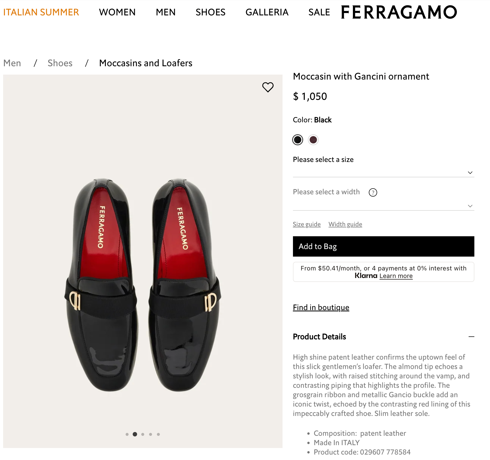Click Add to Bag
The height and width of the screenshot is (460, 490).
click(x=383, y=246)
